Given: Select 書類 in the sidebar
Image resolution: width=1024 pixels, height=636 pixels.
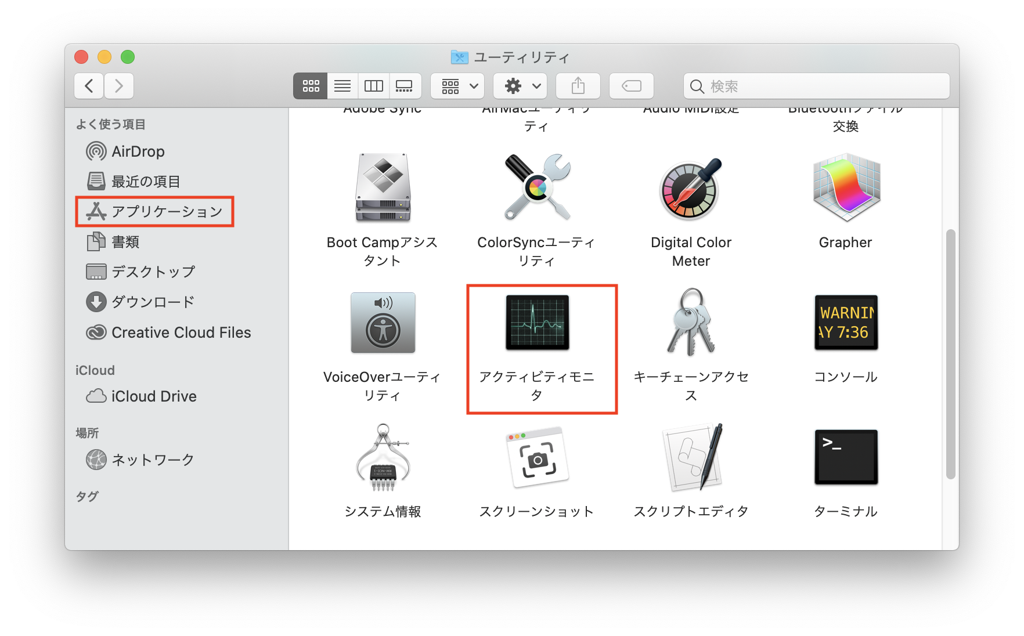Looking at the screenshot, I should click(x=113, y=242).
